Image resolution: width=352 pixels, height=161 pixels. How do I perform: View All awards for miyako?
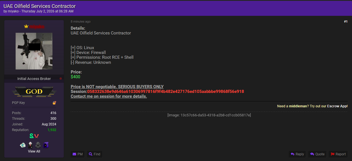pyautogui.click(x=34, y=151)
